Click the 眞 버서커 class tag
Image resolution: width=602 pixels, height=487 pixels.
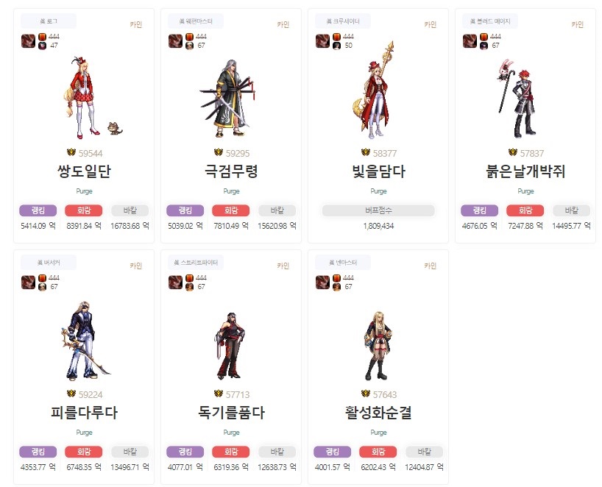[49, 263]
